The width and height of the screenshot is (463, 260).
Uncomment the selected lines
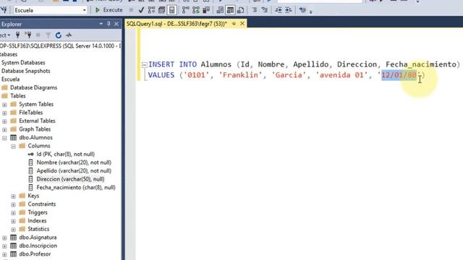[x=265, y=10]
